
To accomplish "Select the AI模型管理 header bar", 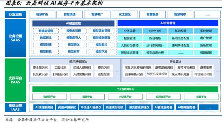I will tap(73, 23).
